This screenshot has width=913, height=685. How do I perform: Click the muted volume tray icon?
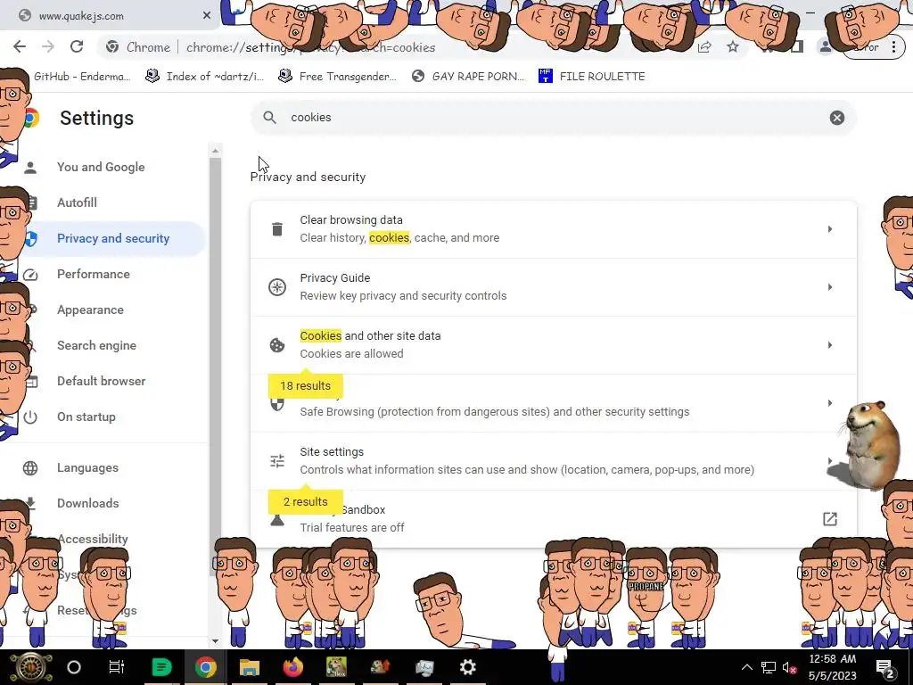click(790, 667)
